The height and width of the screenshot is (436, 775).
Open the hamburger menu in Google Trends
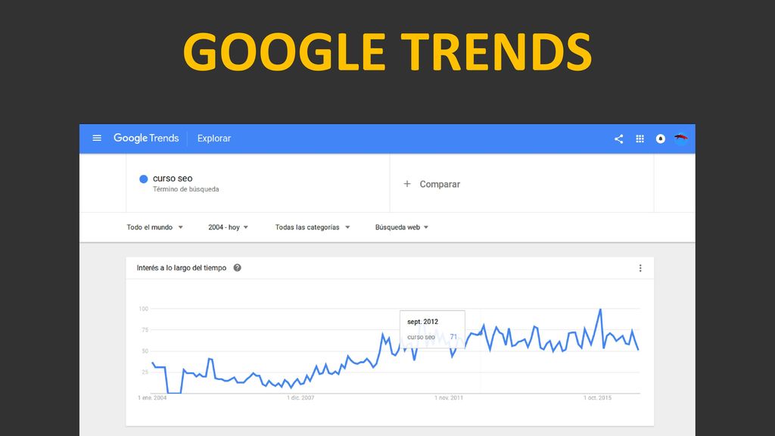tap(97, 138)
